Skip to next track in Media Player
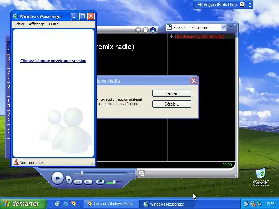This screenshot has height=209, width=279. click(88, 182)
